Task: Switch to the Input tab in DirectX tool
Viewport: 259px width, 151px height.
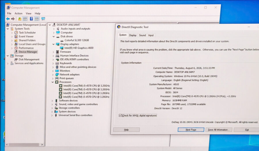Action: pos(151,35)
